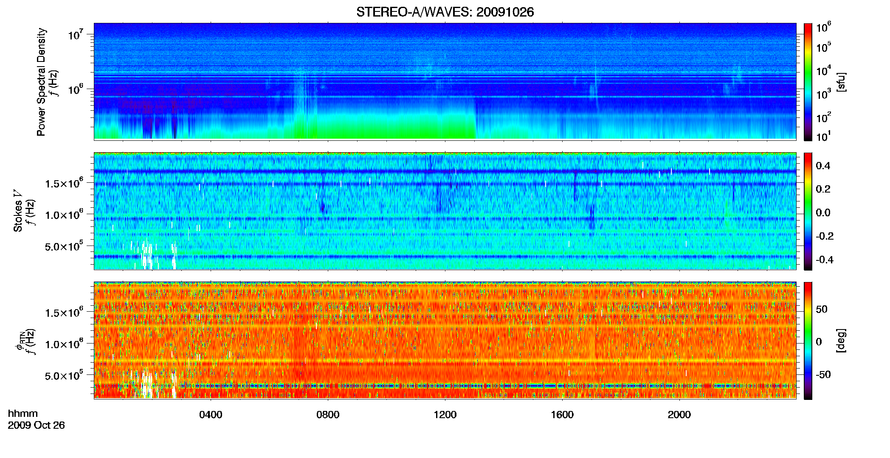Click the Stokes V panel colorbar
Image resolution: width=890 pixels, height=458 pixels.
[808, 211]
